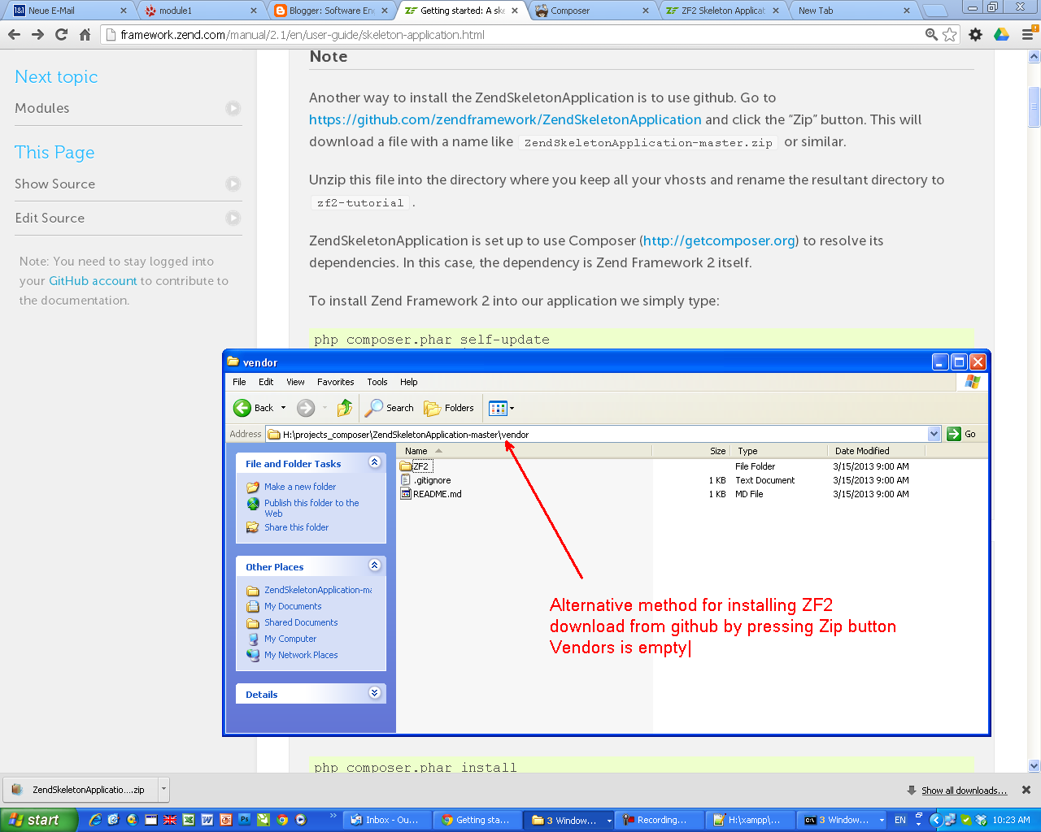This screenshot has height=832, width=1041.
Task: Switch to the Composer browser tab
Action: pos(590,11)
